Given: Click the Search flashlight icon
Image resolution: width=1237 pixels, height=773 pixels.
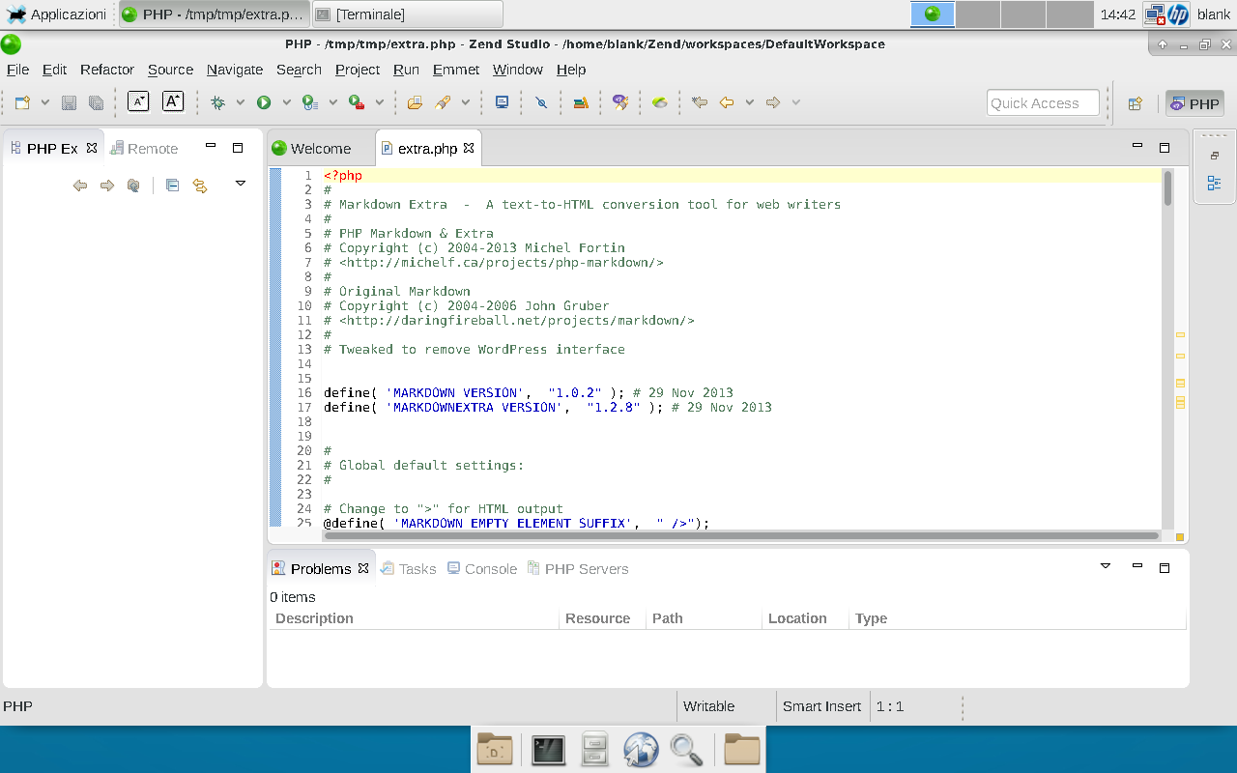Looking at the screenshot, I should point(443,102).
